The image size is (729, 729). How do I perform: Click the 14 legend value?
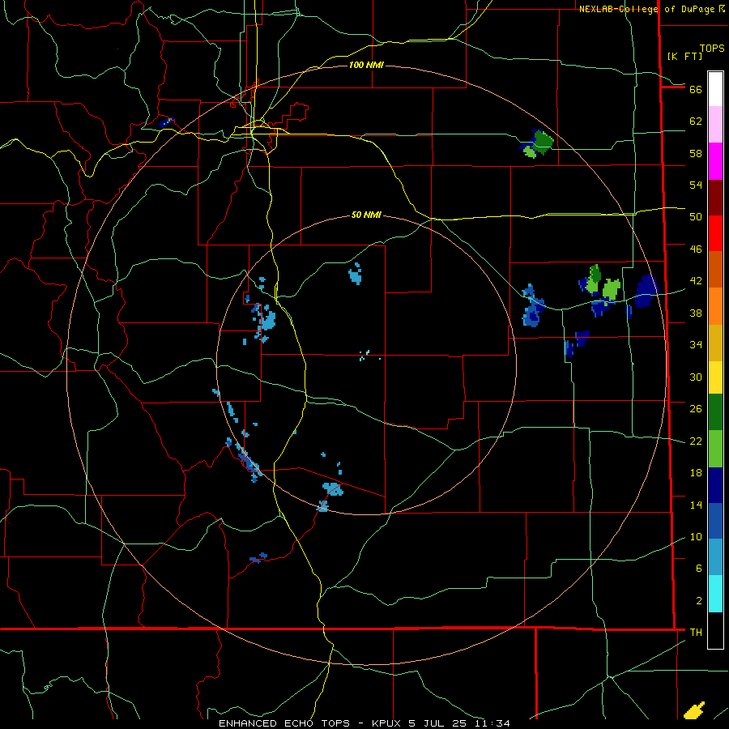pyautogui.click(x=696, y=505)
